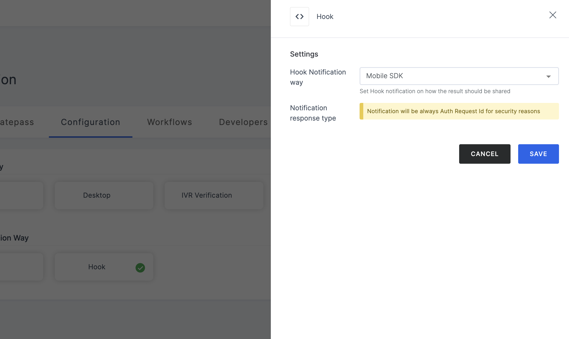Expand the Hook Notification way dropdown
This screenshot has width=569, height=339.
click(459, 76)
